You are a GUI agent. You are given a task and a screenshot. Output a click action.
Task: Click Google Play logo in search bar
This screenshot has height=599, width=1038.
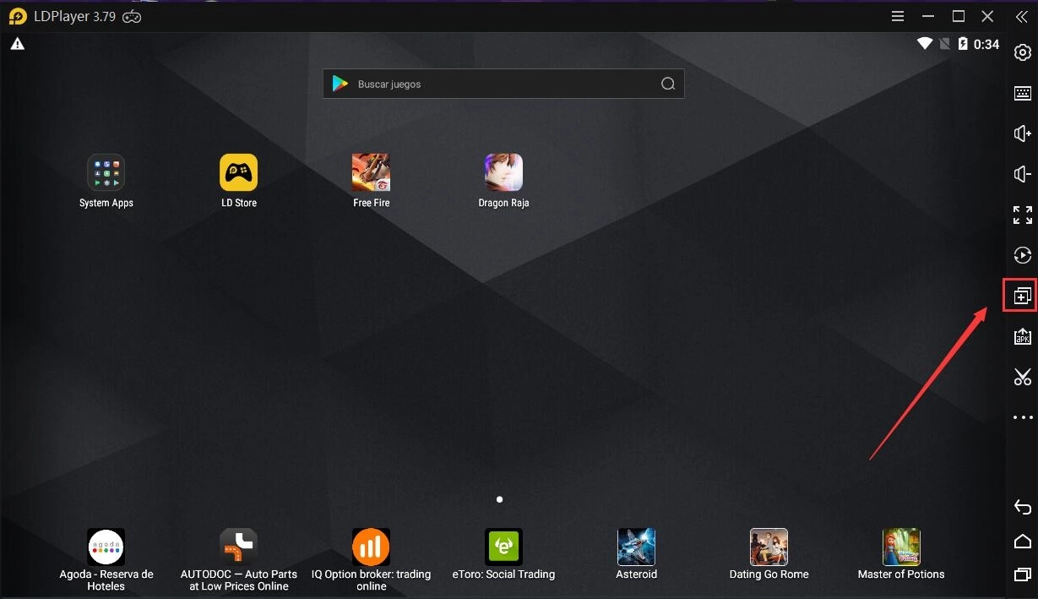(340, 84)
